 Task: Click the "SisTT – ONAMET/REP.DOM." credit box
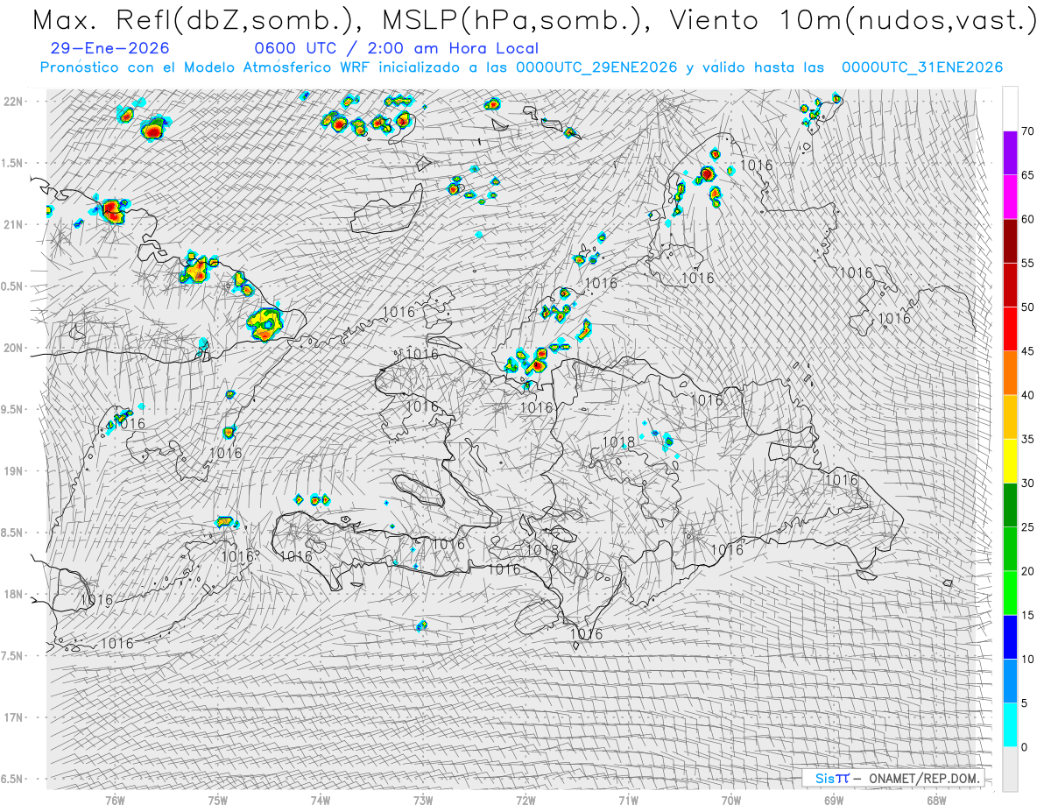tap(895, 778)
